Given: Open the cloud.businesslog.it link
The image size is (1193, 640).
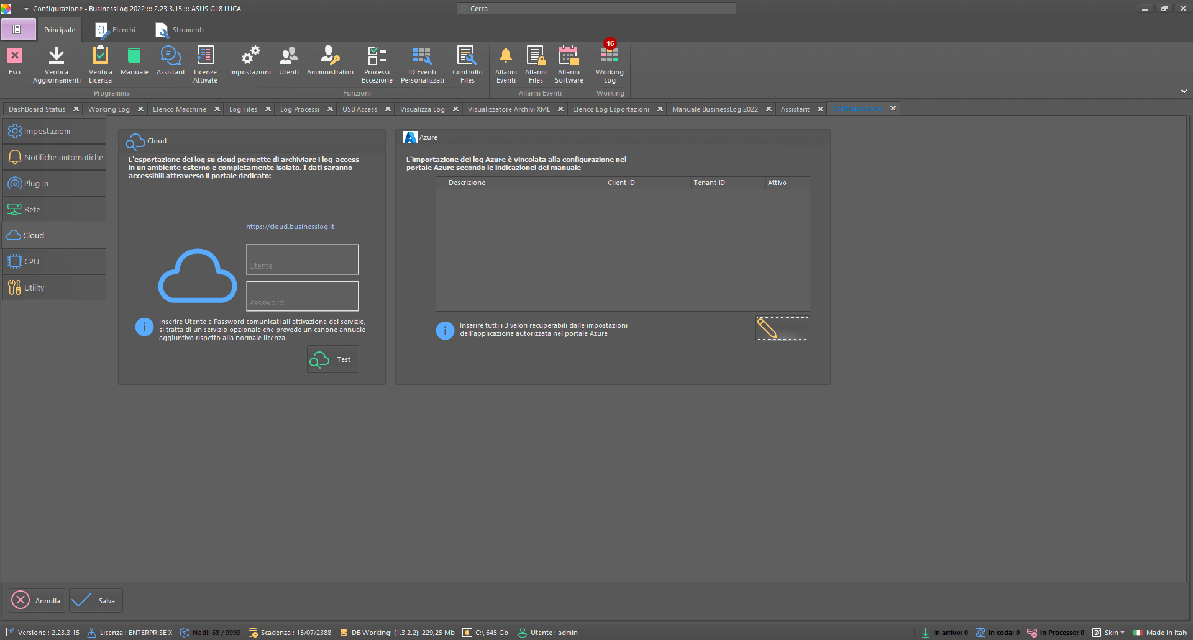Looking at the screenshot, I should click(x=290, y=227).
